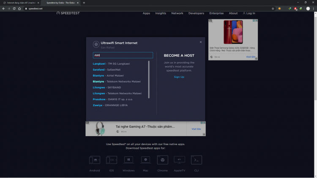Image resolution: width=317 pixels, height=178 pixels.
Task: Switch to the 'Internet đang chậm đi' tab
Action: (20, 3)
